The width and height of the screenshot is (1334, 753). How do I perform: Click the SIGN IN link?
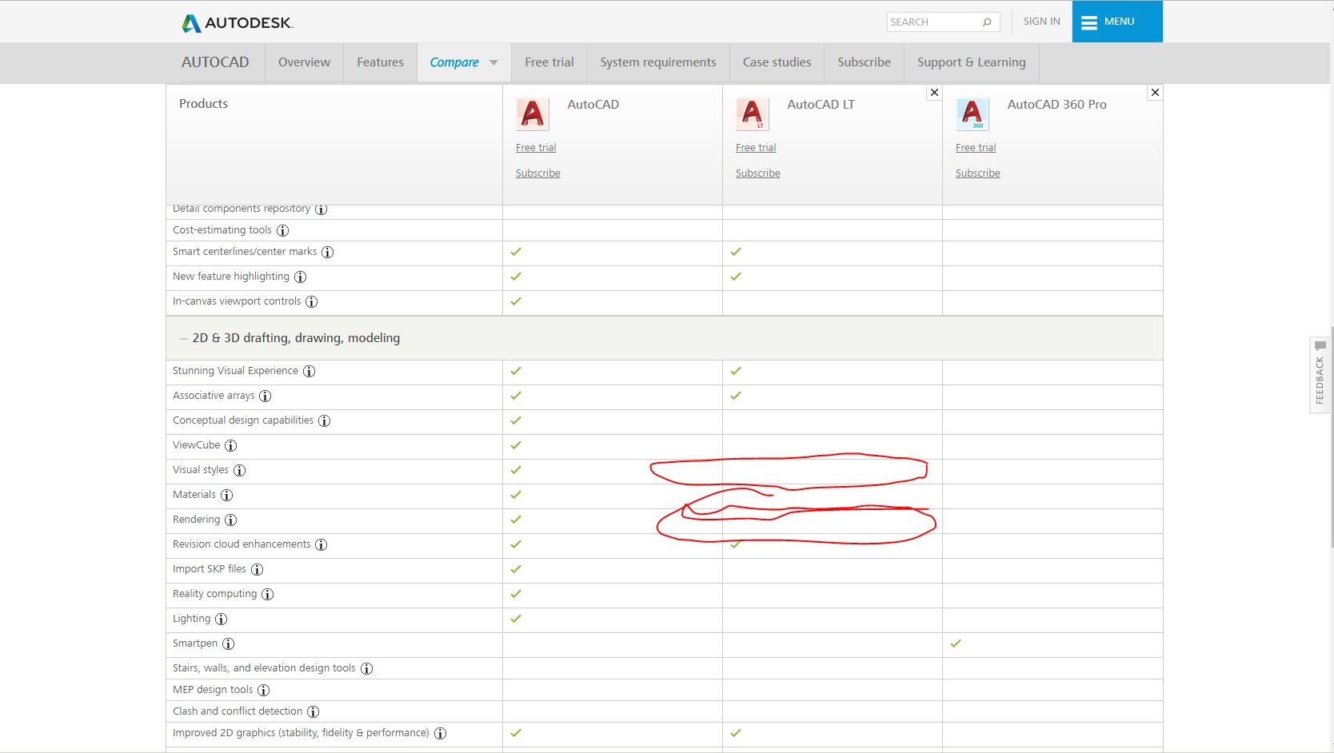[x=1041, y=22]
